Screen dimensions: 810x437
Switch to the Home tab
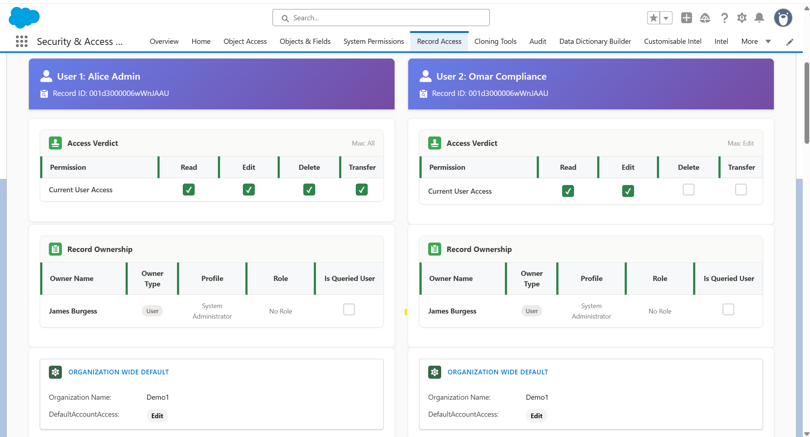point(201,41)
